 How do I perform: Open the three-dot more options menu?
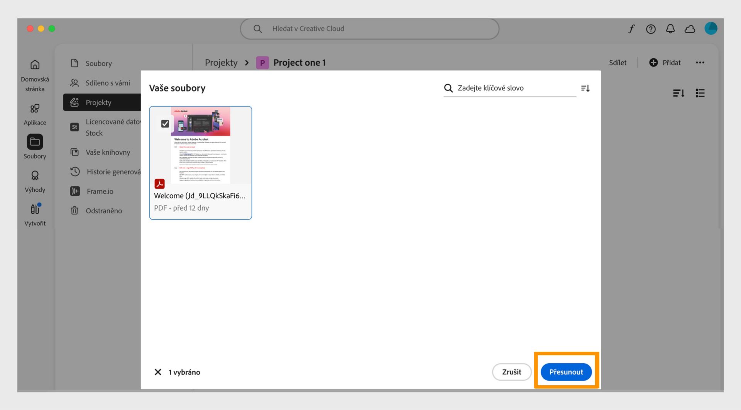click(x=700, y=63)
